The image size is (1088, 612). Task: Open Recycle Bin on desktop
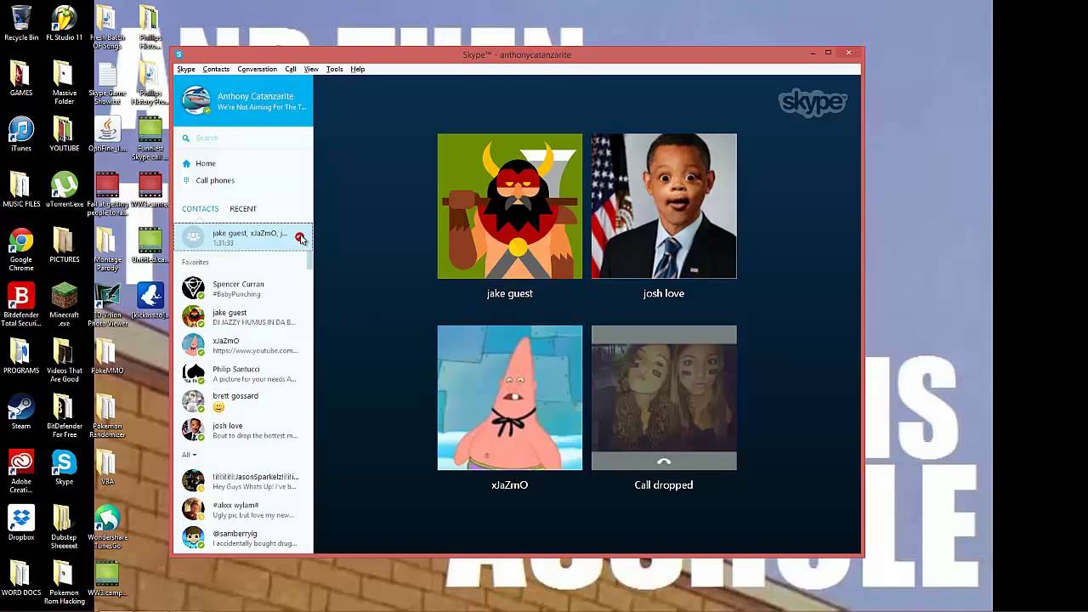(x=21, y=23)
